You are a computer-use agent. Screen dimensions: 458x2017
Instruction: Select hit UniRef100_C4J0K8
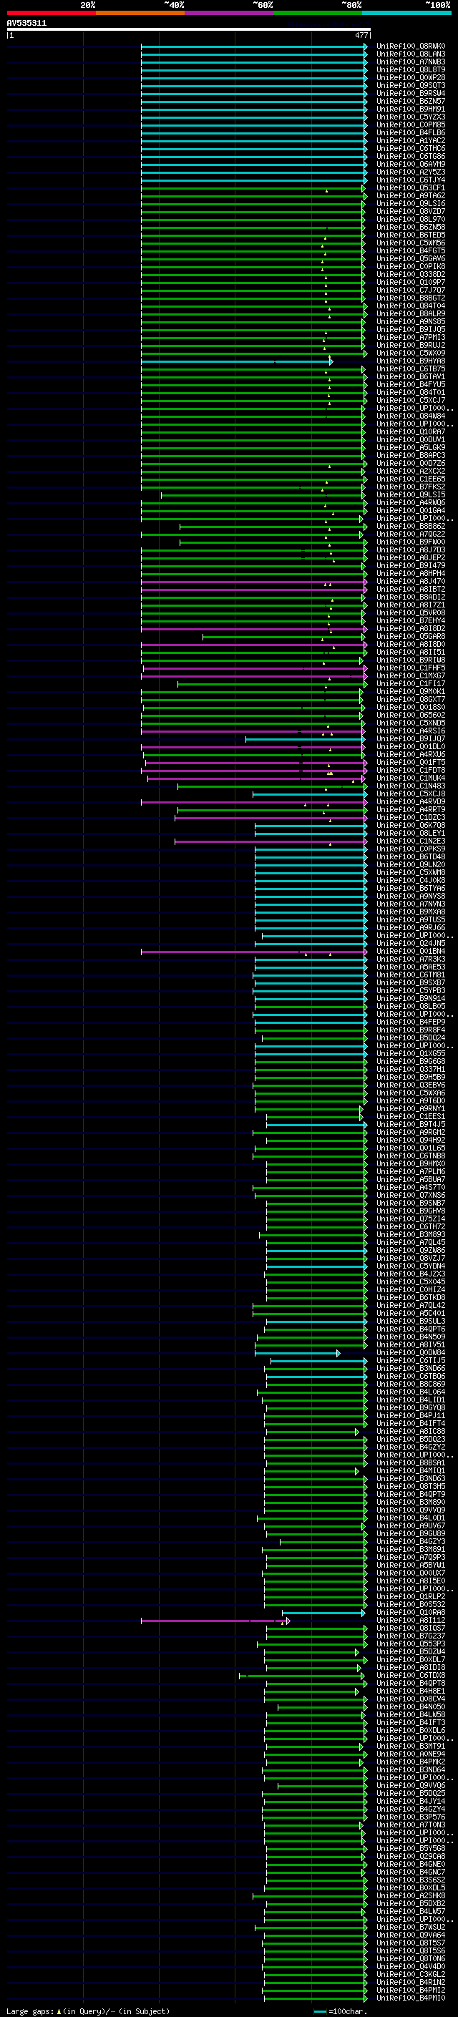(410, 880)
